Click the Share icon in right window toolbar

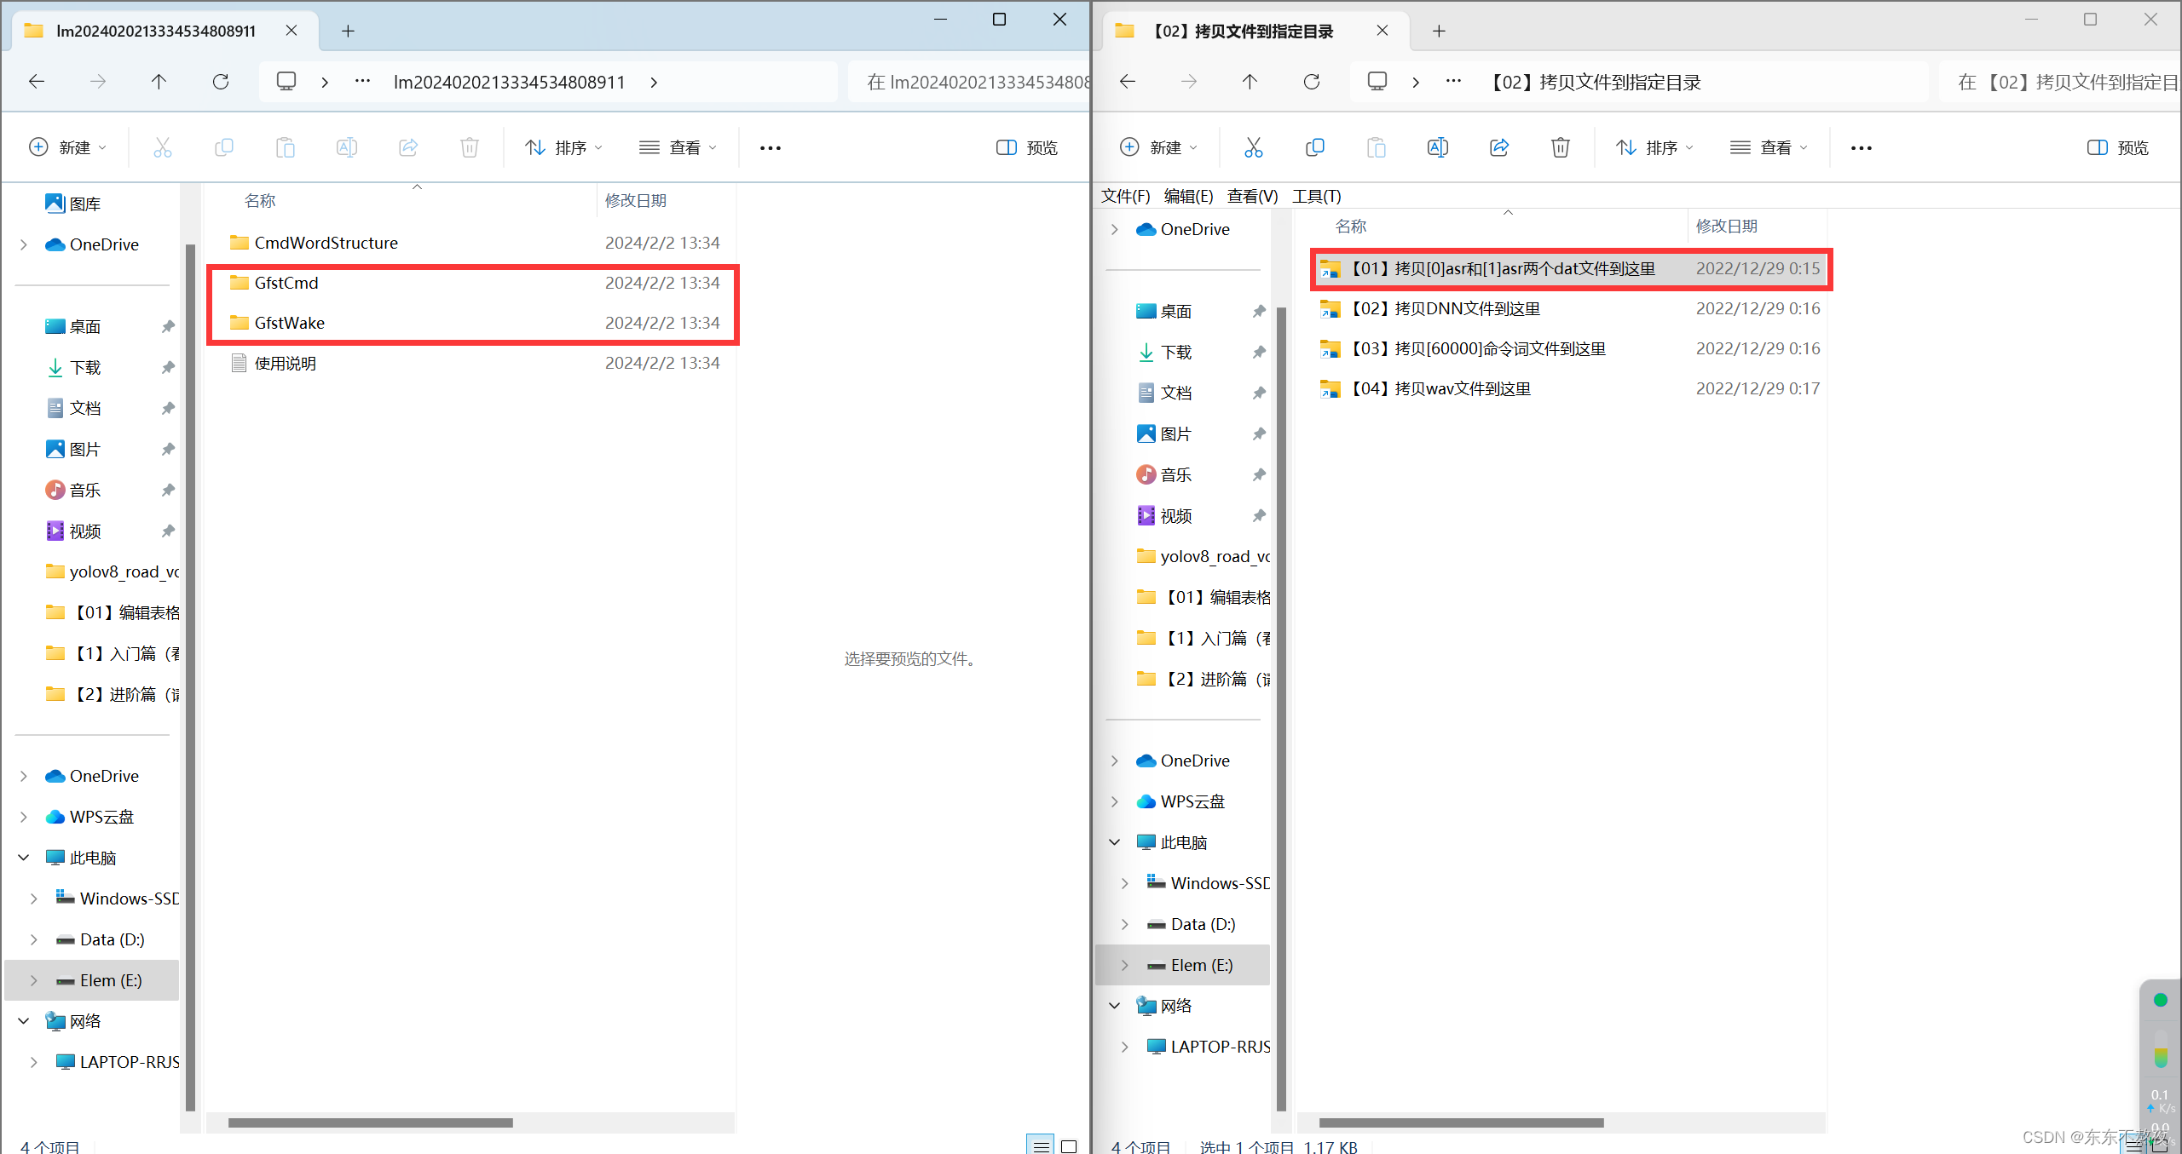tap(1498, 147)
